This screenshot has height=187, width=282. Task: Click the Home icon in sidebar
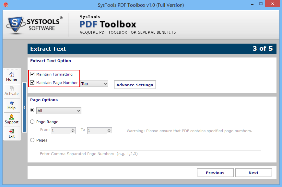(12, 75)
